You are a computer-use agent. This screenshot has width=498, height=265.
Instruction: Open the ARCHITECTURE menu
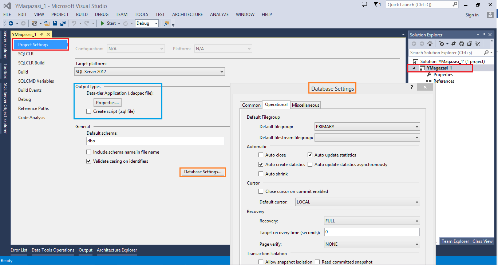[x=187, y=15]
